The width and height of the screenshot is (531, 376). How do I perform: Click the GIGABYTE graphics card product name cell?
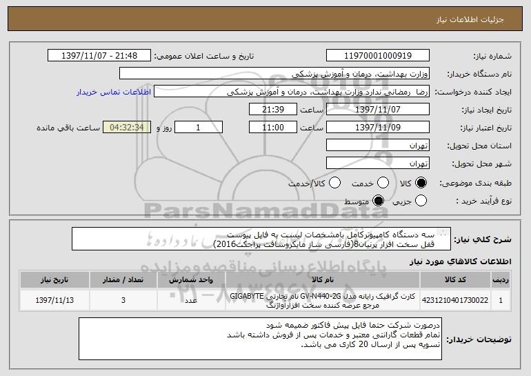(323, 300)
